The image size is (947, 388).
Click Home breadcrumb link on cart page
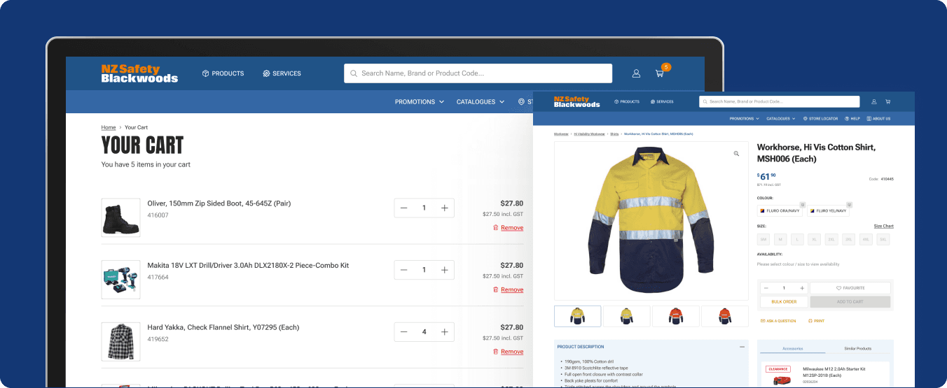point(109,127)
